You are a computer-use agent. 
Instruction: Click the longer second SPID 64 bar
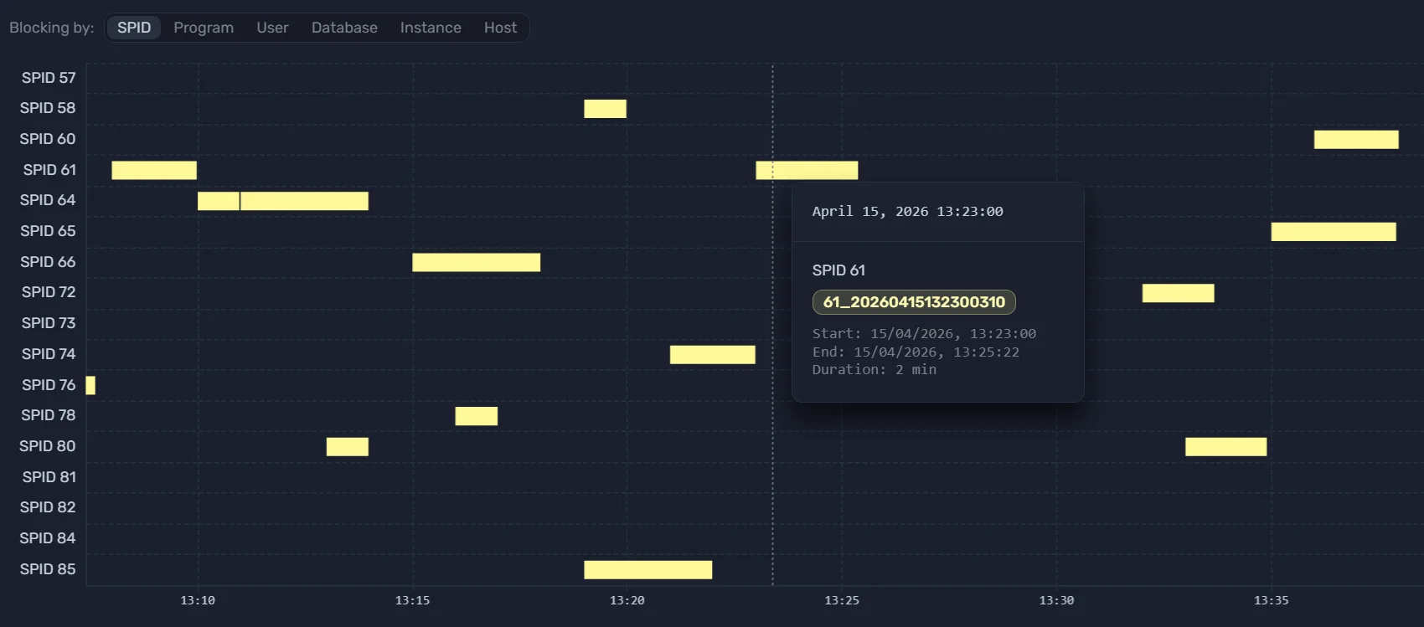[x=304, y=201]
